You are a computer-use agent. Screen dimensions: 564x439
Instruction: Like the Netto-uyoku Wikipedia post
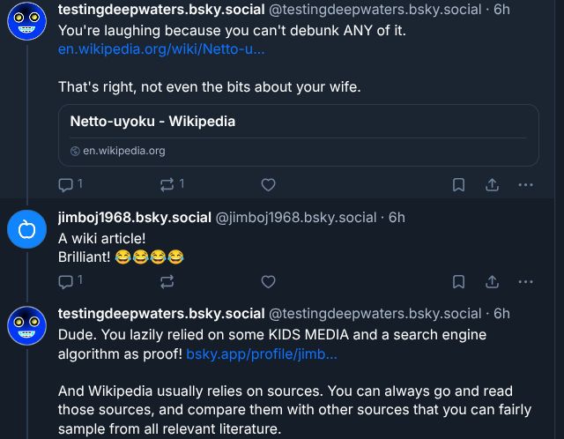coord(269,184)
